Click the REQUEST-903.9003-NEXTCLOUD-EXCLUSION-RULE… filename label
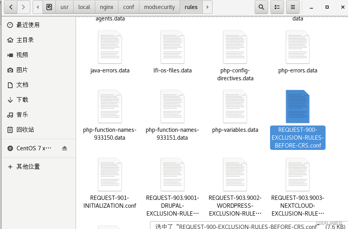Screen dimensions: 348x229 pyautogui.click(x=298, y=206)
